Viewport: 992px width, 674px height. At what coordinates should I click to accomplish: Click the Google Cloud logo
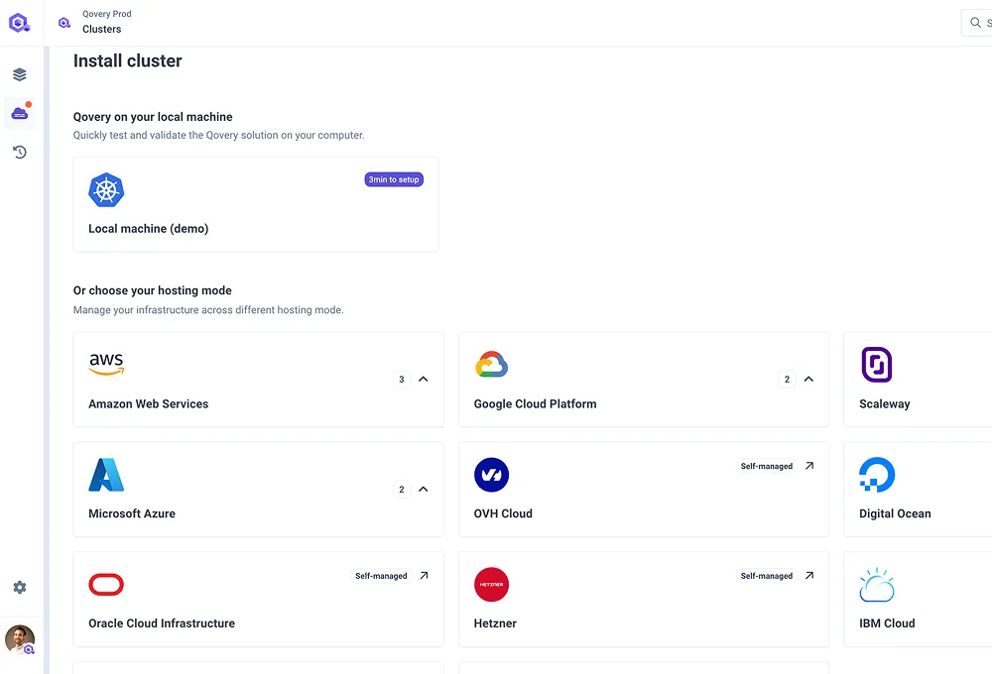click(492, 364)
